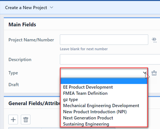Click the Draft label
The image size is (160, 129).
pyautogui.click(x=14, y=84)
